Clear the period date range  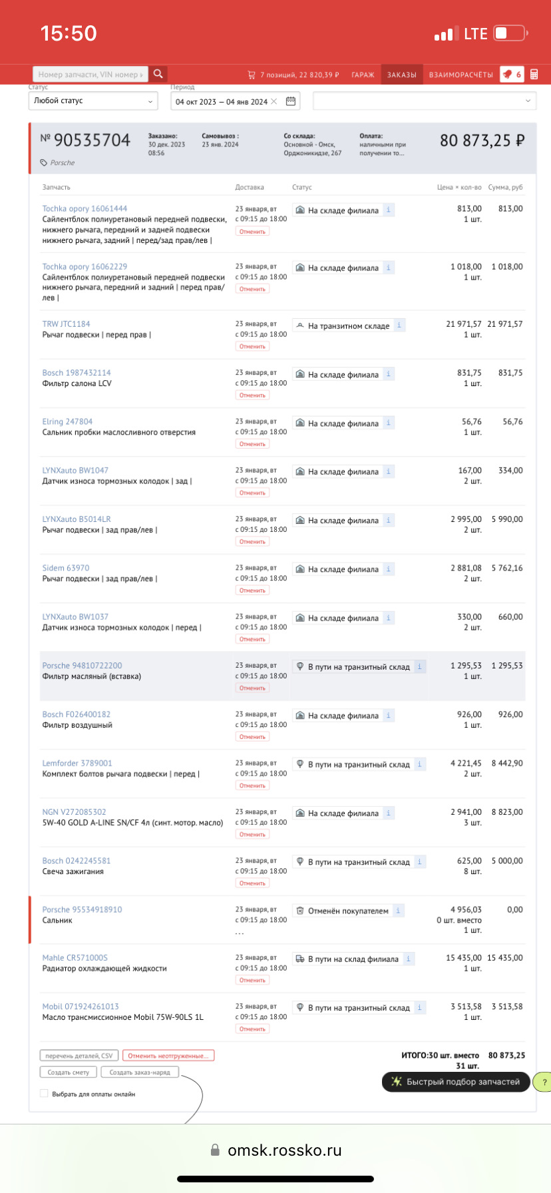point(274,102)
